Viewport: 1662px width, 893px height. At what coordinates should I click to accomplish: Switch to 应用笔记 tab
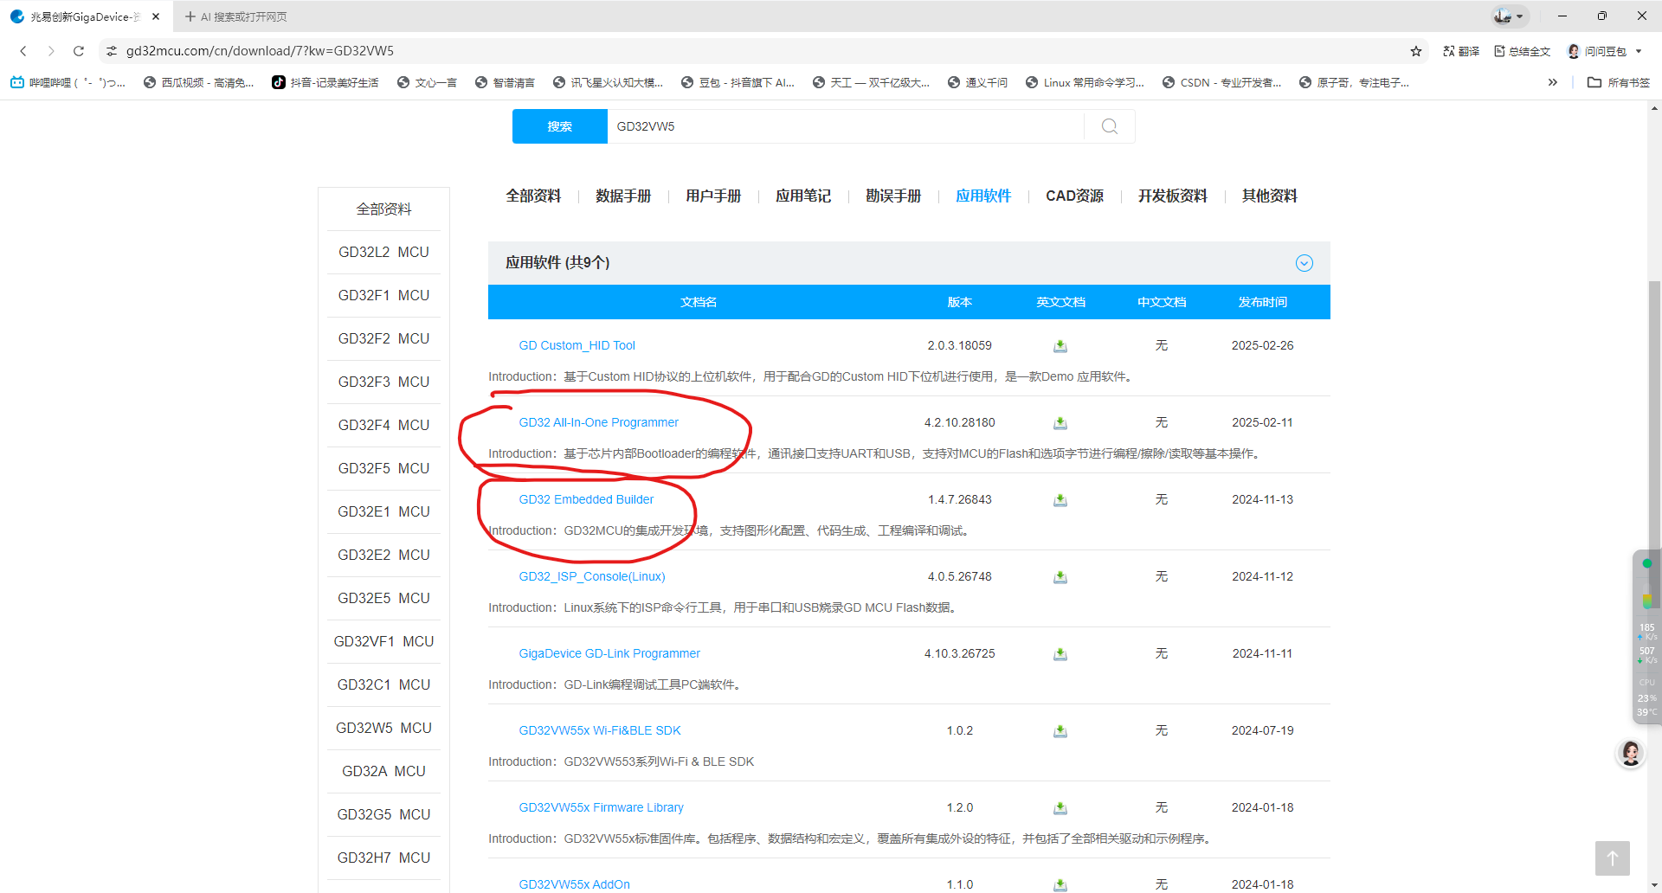click(x=803, y=196)
